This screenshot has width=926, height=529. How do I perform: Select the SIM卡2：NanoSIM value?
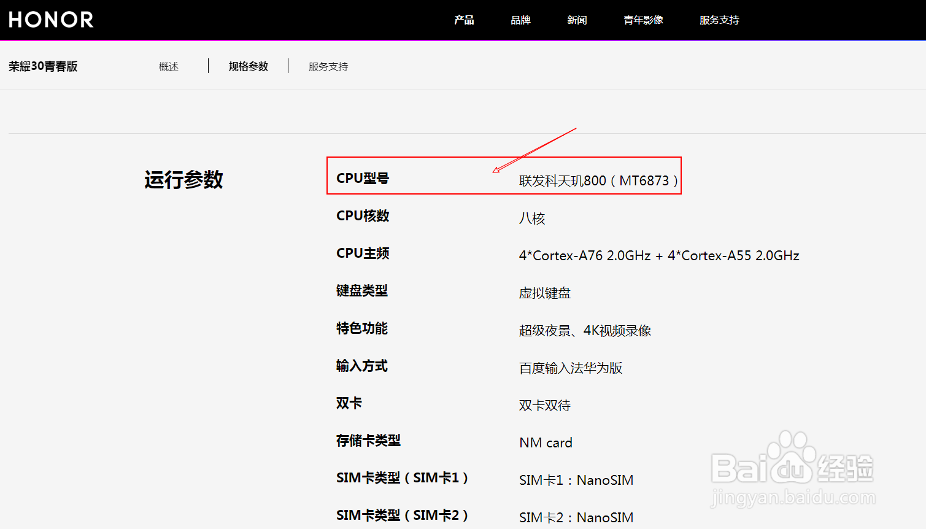(576, 518)
